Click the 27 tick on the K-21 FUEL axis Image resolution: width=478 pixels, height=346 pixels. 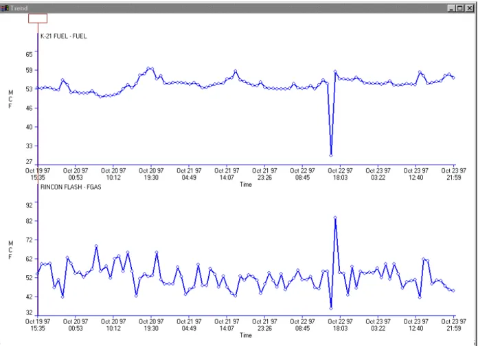pos(29,162)
